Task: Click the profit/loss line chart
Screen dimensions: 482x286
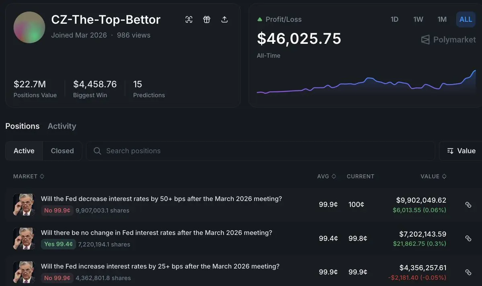Action: (366, 84)
